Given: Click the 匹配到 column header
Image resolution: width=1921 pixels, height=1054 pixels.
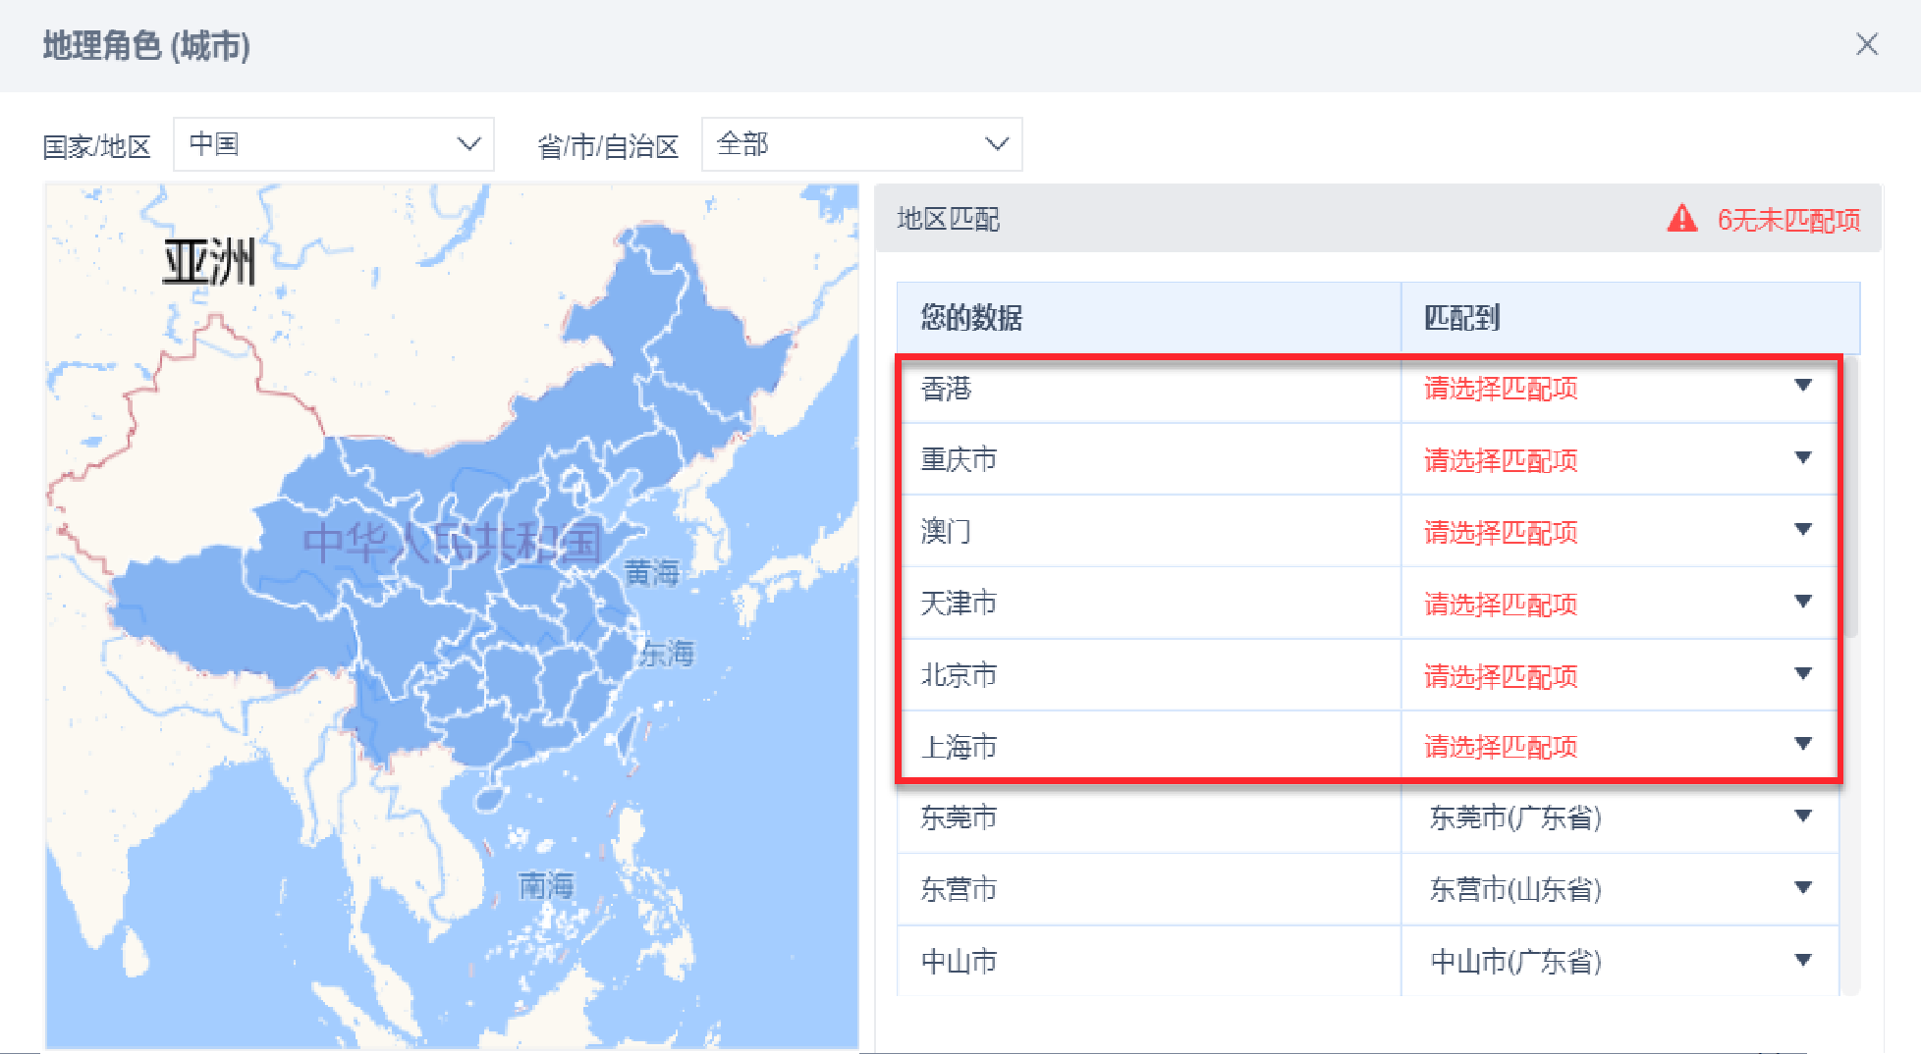Looking at the screenshot, I should pyautogui.click(x=1461, y=318).
